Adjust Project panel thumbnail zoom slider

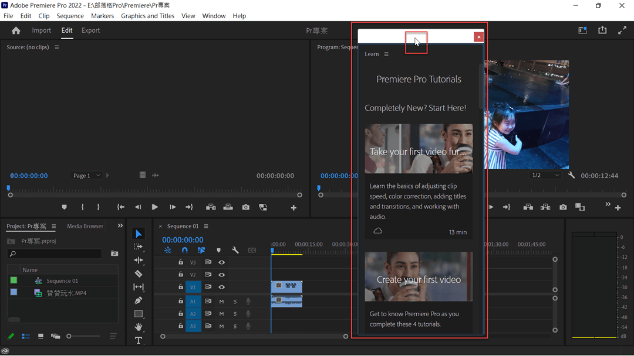pyautogui.click(x=84, y=336)
